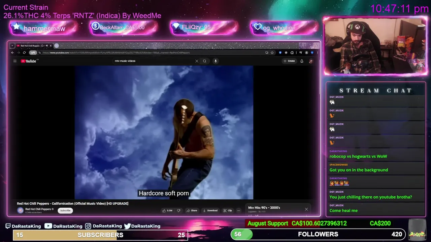Click the magnifying glass search button
Image resolution: width=431 pixels, height=242 pixels.
204,61
